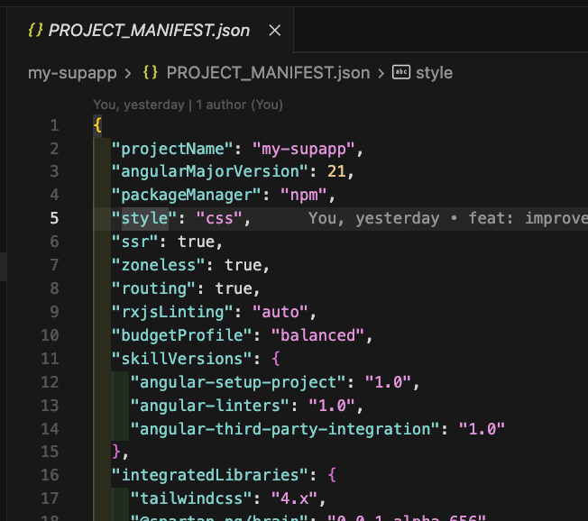Click the "routing" key
The width and height of the screenshot is (588, 521).
(x=153, y=288)
